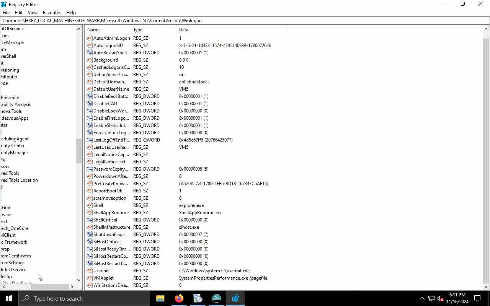
Task: Open File Explorer from the taskbar
Action: 160,298
